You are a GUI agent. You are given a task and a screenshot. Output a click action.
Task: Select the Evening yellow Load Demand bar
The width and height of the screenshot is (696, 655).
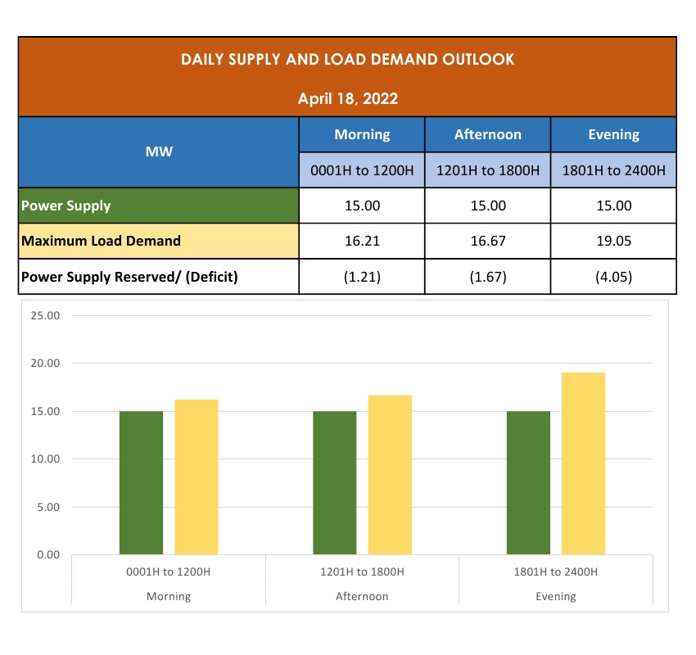pyautogui.click(x=583, y=463)
